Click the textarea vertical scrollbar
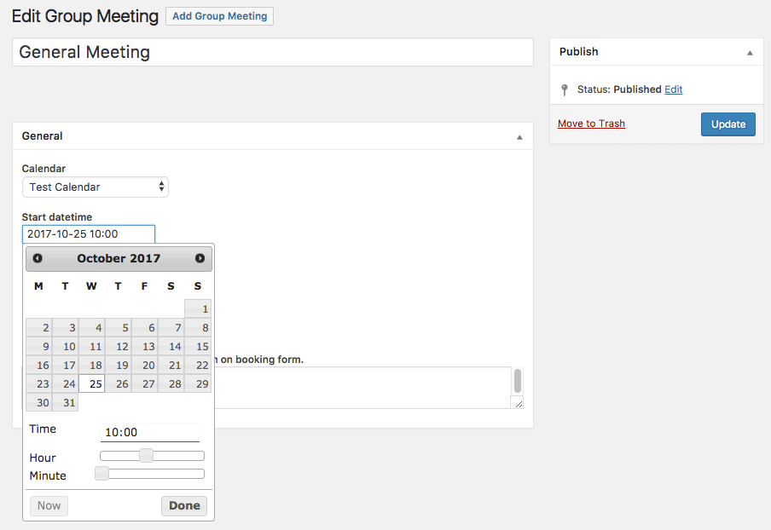 coord(517,380)
